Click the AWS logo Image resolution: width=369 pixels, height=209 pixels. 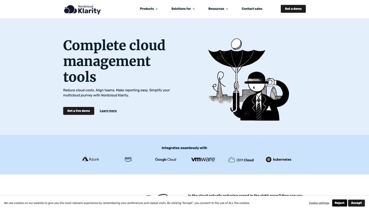tap(128, 159)
